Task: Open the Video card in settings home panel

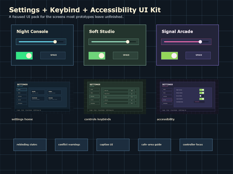Action: [54, 92]
